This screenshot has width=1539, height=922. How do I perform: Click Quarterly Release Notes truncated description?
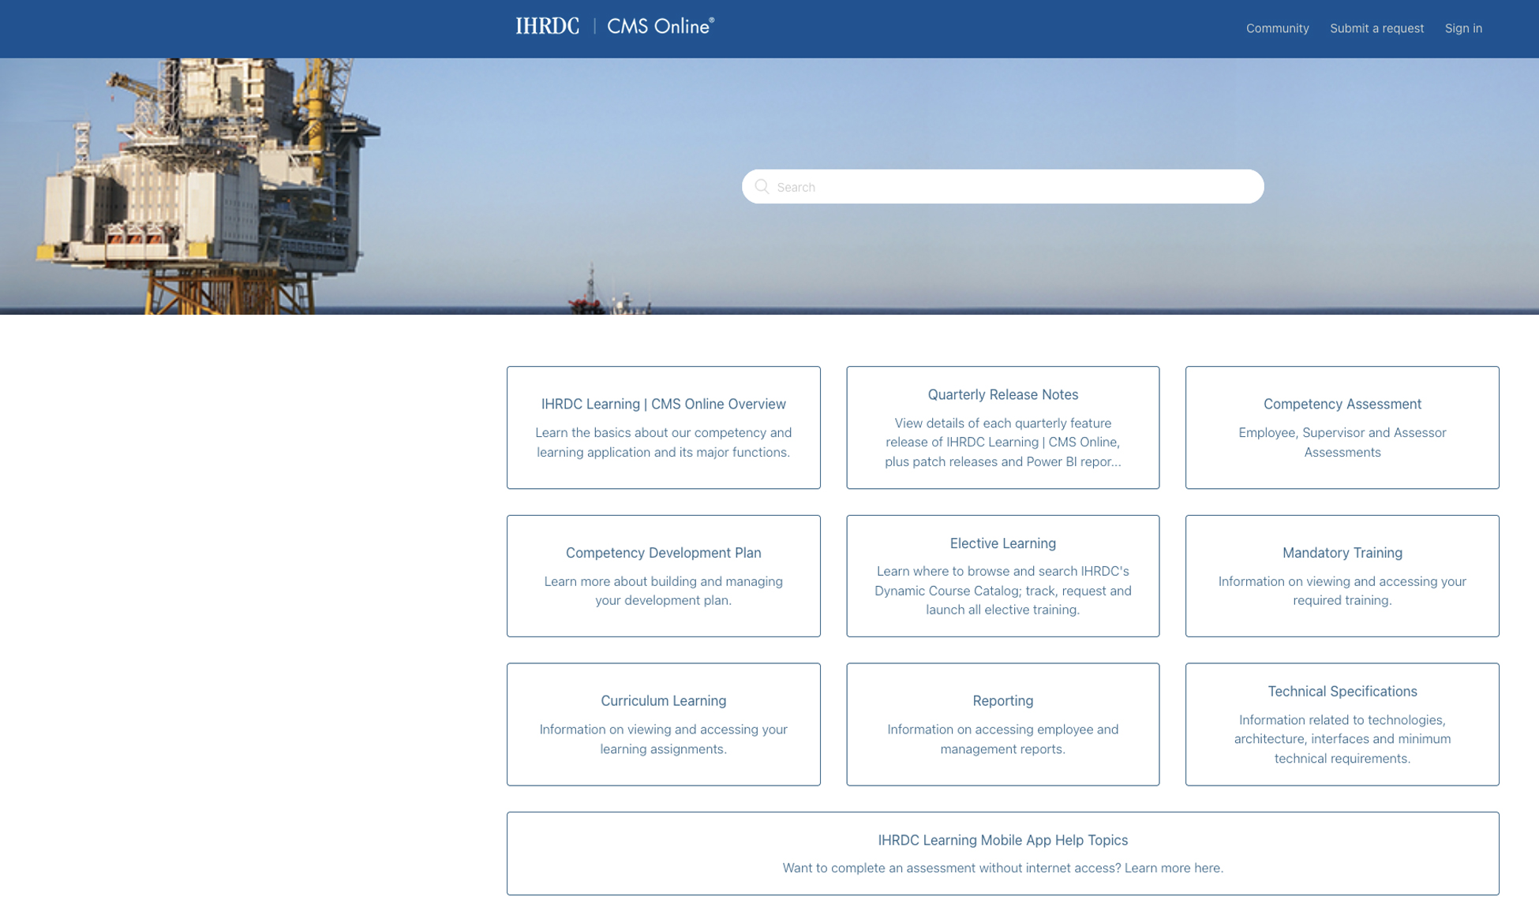[x=1002, y=442]
